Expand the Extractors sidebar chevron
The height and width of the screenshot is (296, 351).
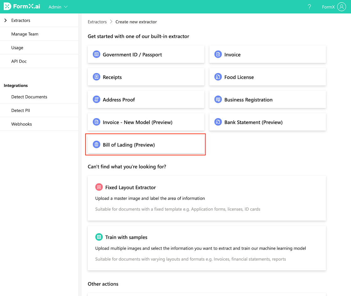tap(6, 20)
